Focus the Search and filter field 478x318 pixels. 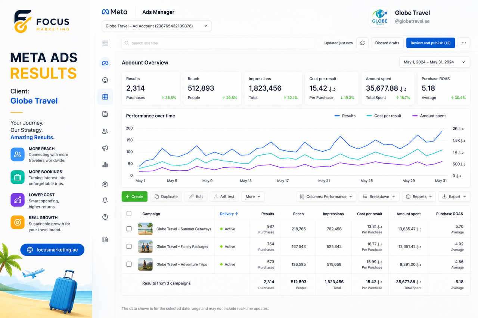[x=218, y=43]
